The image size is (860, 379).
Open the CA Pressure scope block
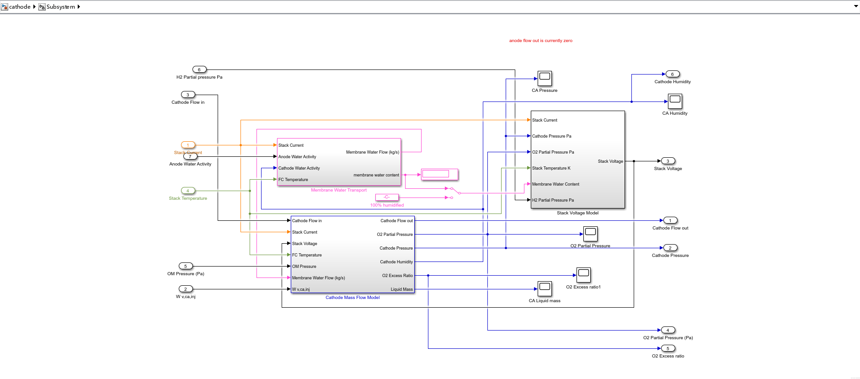click(545, 78)
